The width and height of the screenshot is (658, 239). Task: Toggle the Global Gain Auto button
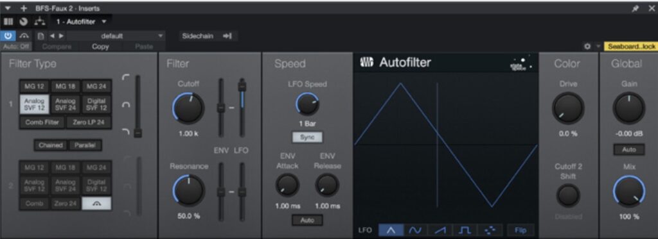tap(628, 149)
